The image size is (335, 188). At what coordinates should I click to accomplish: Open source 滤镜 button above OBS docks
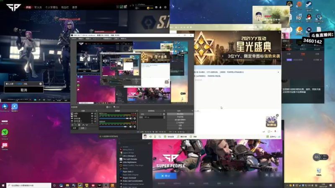(x=116, y=107)
